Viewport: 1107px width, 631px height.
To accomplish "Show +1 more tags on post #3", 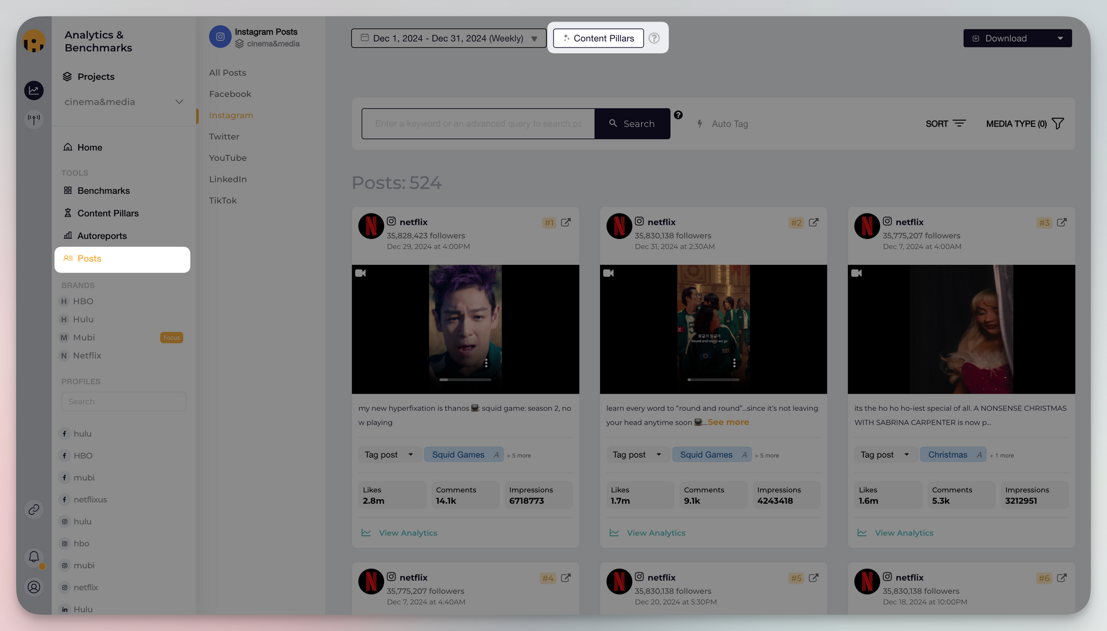I will 1002,456.
